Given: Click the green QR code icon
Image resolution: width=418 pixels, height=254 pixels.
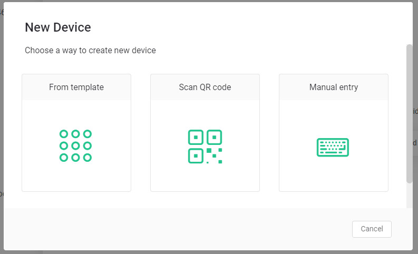Looking at the screenshot, I should coord(205,146).
